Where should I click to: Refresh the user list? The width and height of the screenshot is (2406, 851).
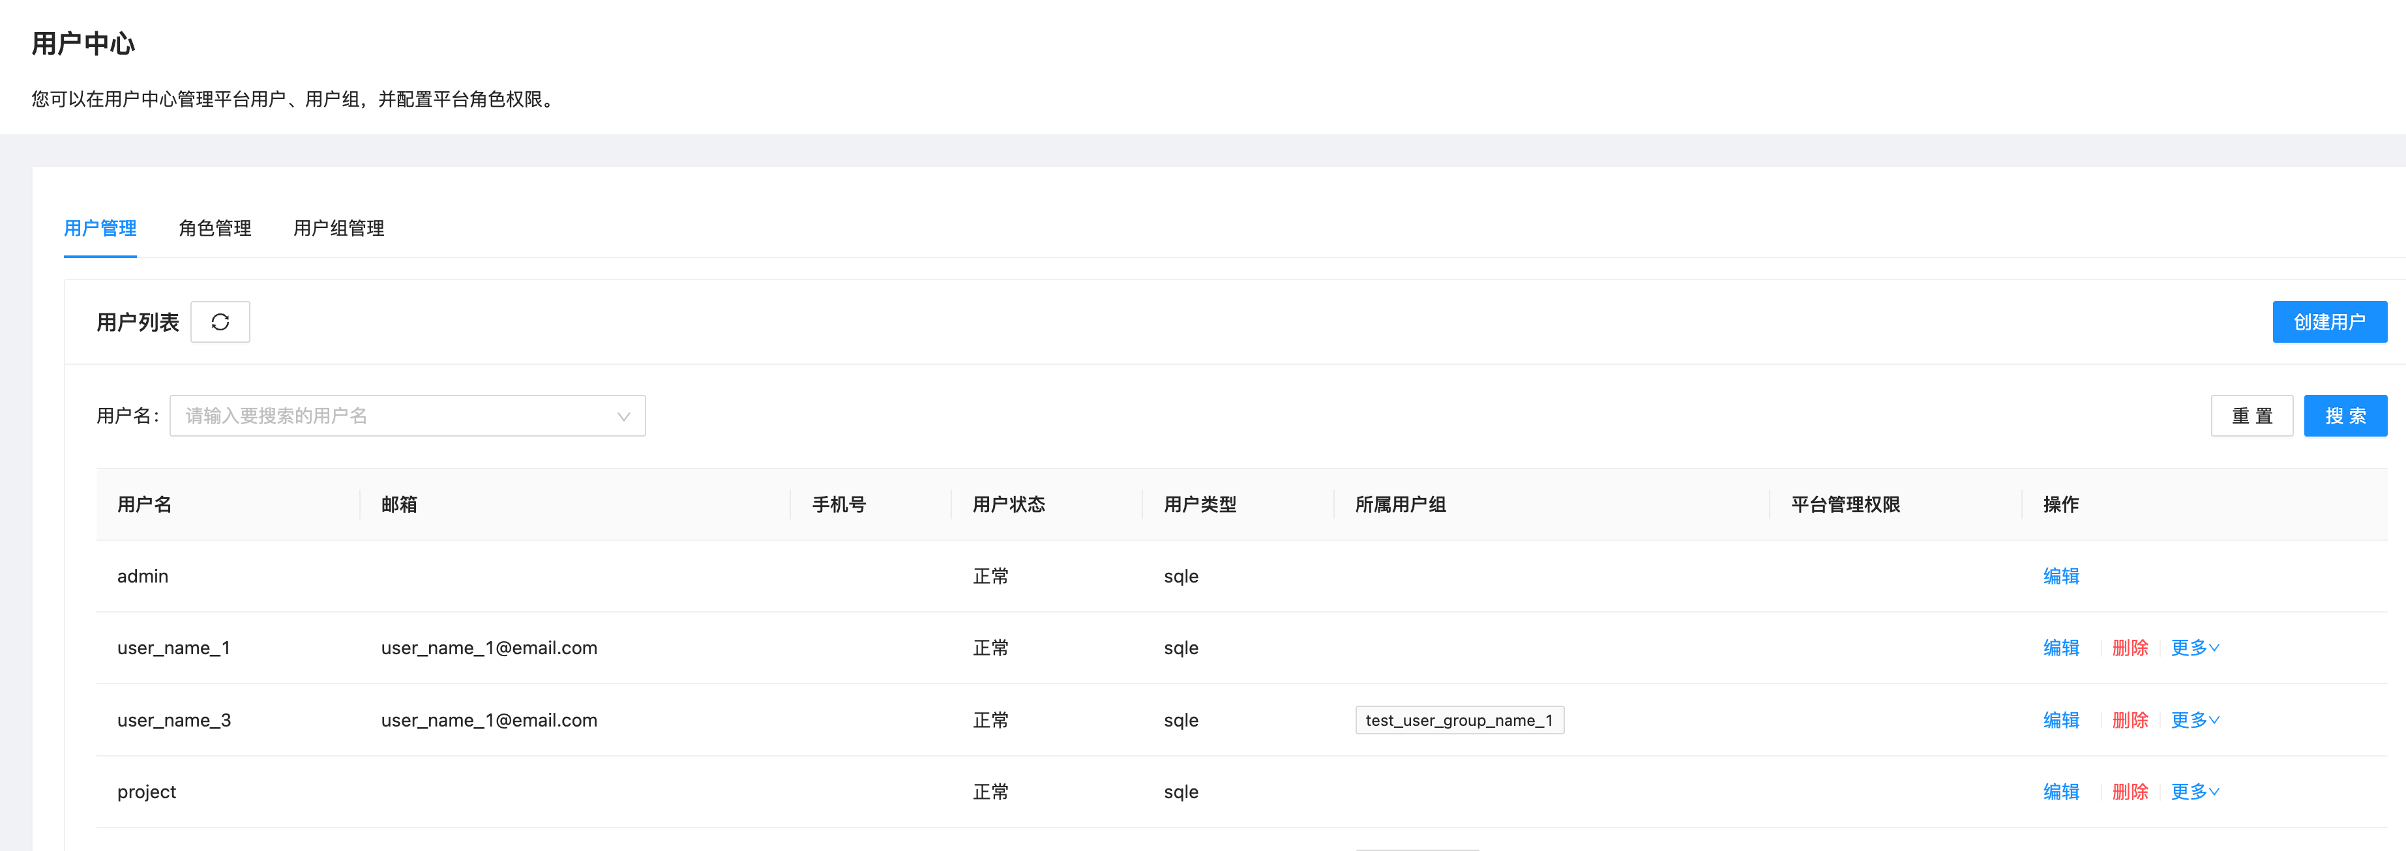[x=220, y=321]
